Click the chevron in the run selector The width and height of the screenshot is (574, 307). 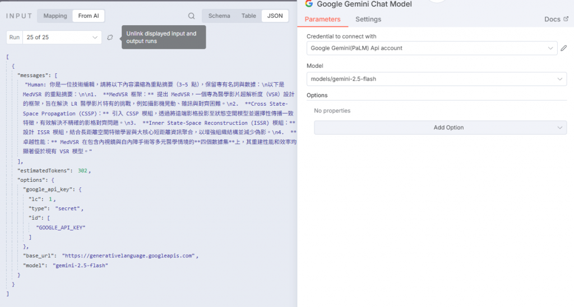(95, 37)
